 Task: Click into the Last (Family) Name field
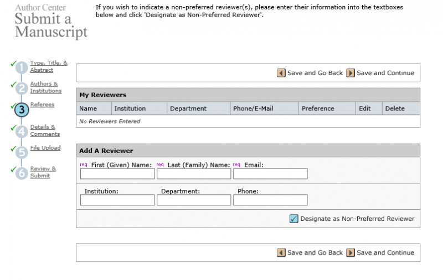pyautogui.click(x=194, y=174)
